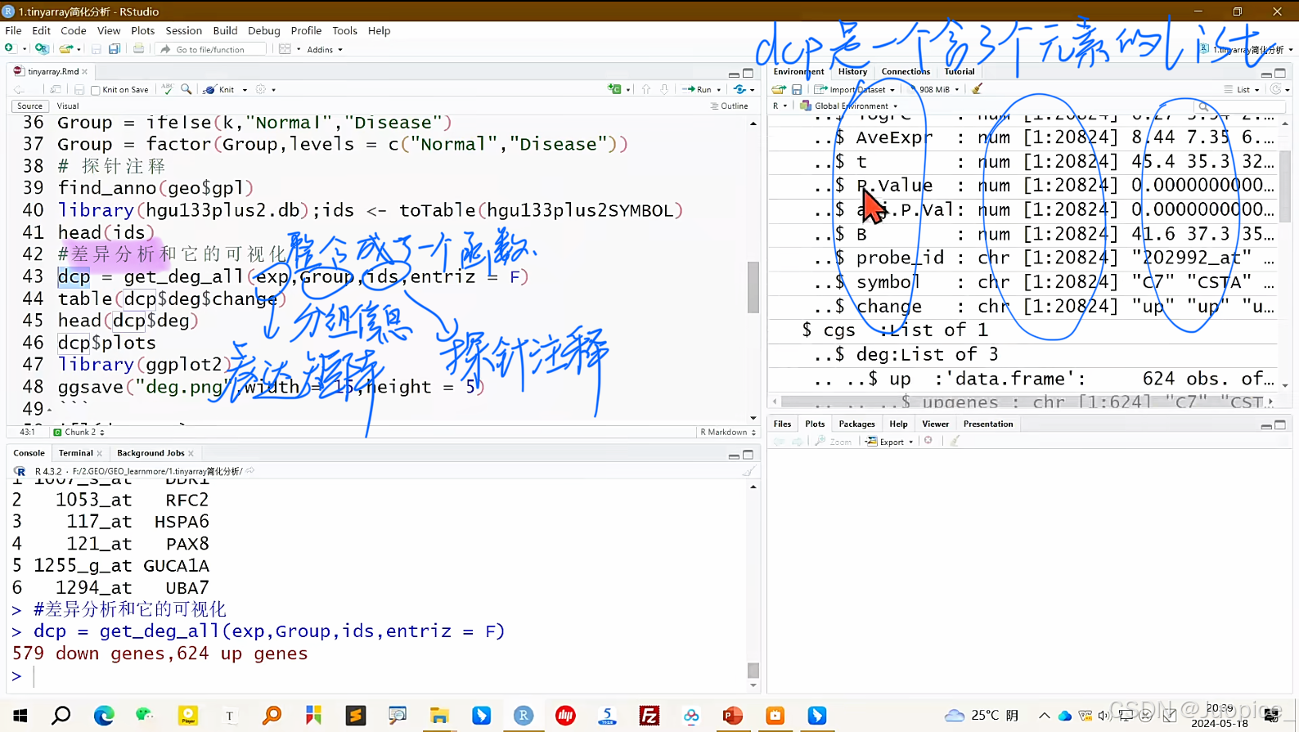Click the Find/Replace magnifier icon in editor

[187, 89]
